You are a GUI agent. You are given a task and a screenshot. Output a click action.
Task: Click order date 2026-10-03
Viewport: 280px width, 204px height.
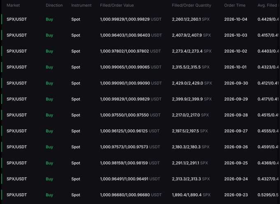coord(236,35)
